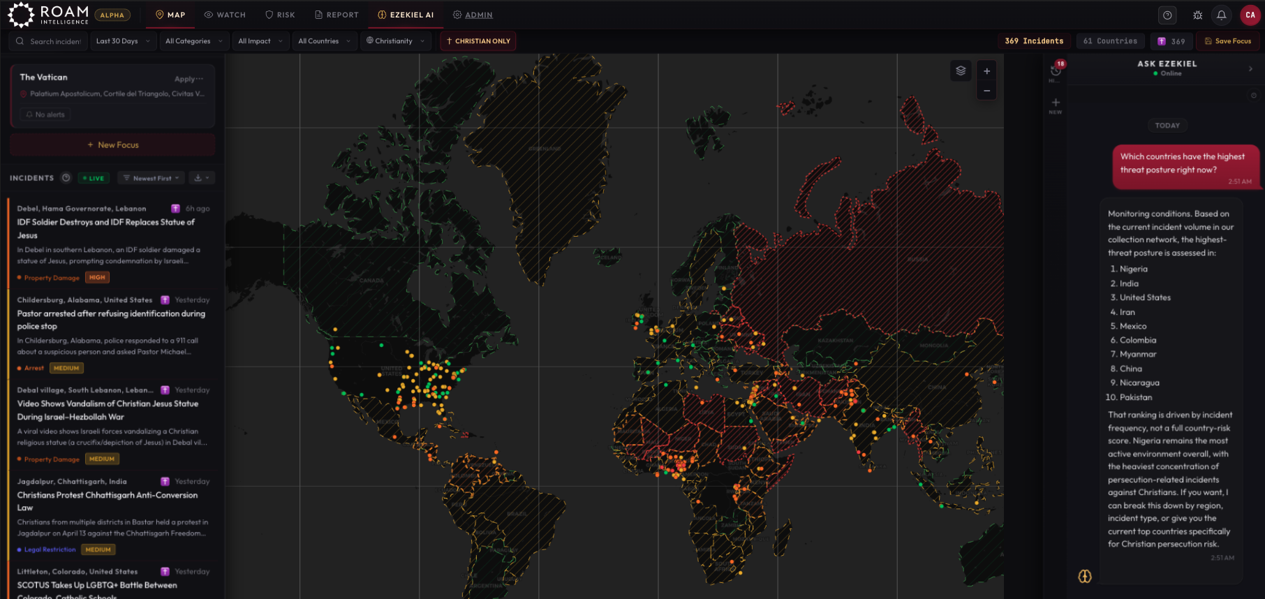The height and width of the screenshot is (599, 1265).
Task: Switch to the EZEKIEL AI tab
Action: coord(406,15)
